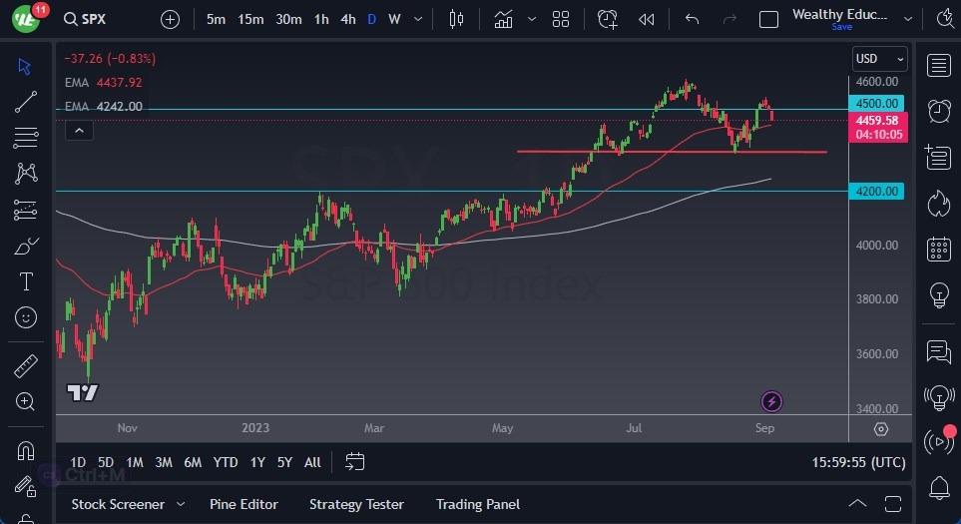Set date range to 5Y
The image size is (961, 524).
284,462
